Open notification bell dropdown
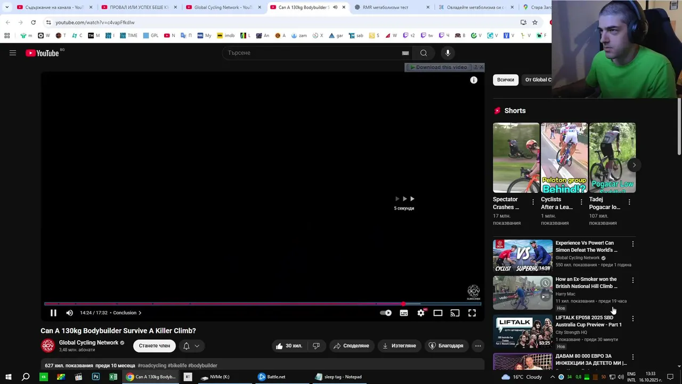 pos(191,346)
